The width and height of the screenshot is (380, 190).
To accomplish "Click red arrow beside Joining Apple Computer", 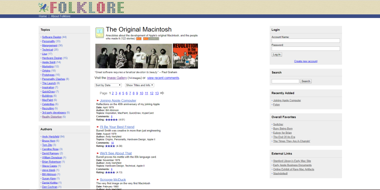I will [x=97, y=101].
